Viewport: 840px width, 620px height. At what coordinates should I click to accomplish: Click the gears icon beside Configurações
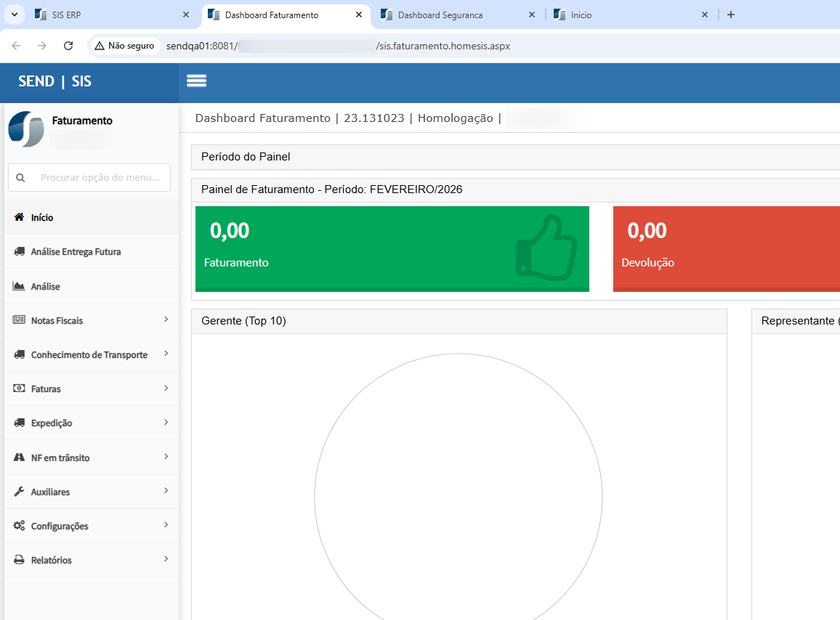19,526
